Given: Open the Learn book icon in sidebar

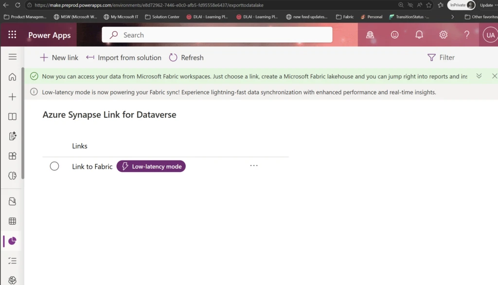Looking at the screenshot, I should click(x=12, y=116).
